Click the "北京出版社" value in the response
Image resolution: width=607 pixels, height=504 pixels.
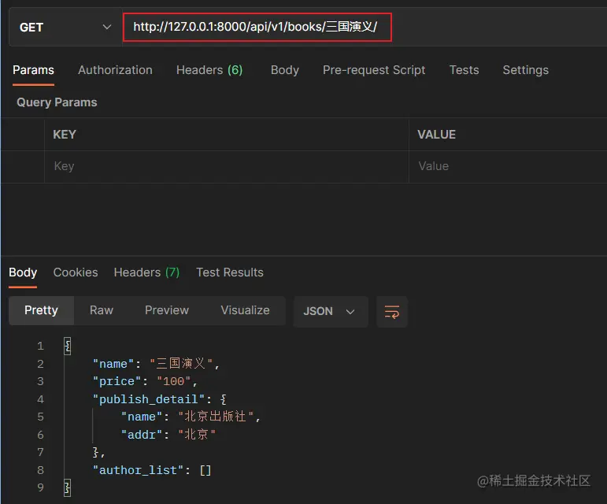pos(216,417)
